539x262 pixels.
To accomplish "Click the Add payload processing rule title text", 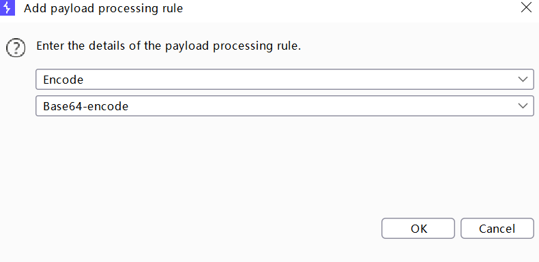I will 103,8.
